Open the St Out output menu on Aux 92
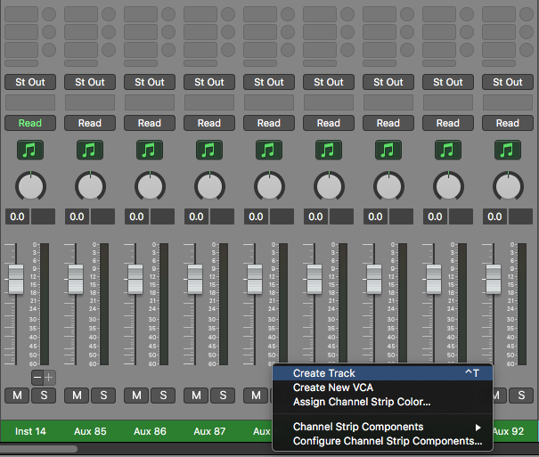This screenshot has width=539, height=457. coord(508,82)
